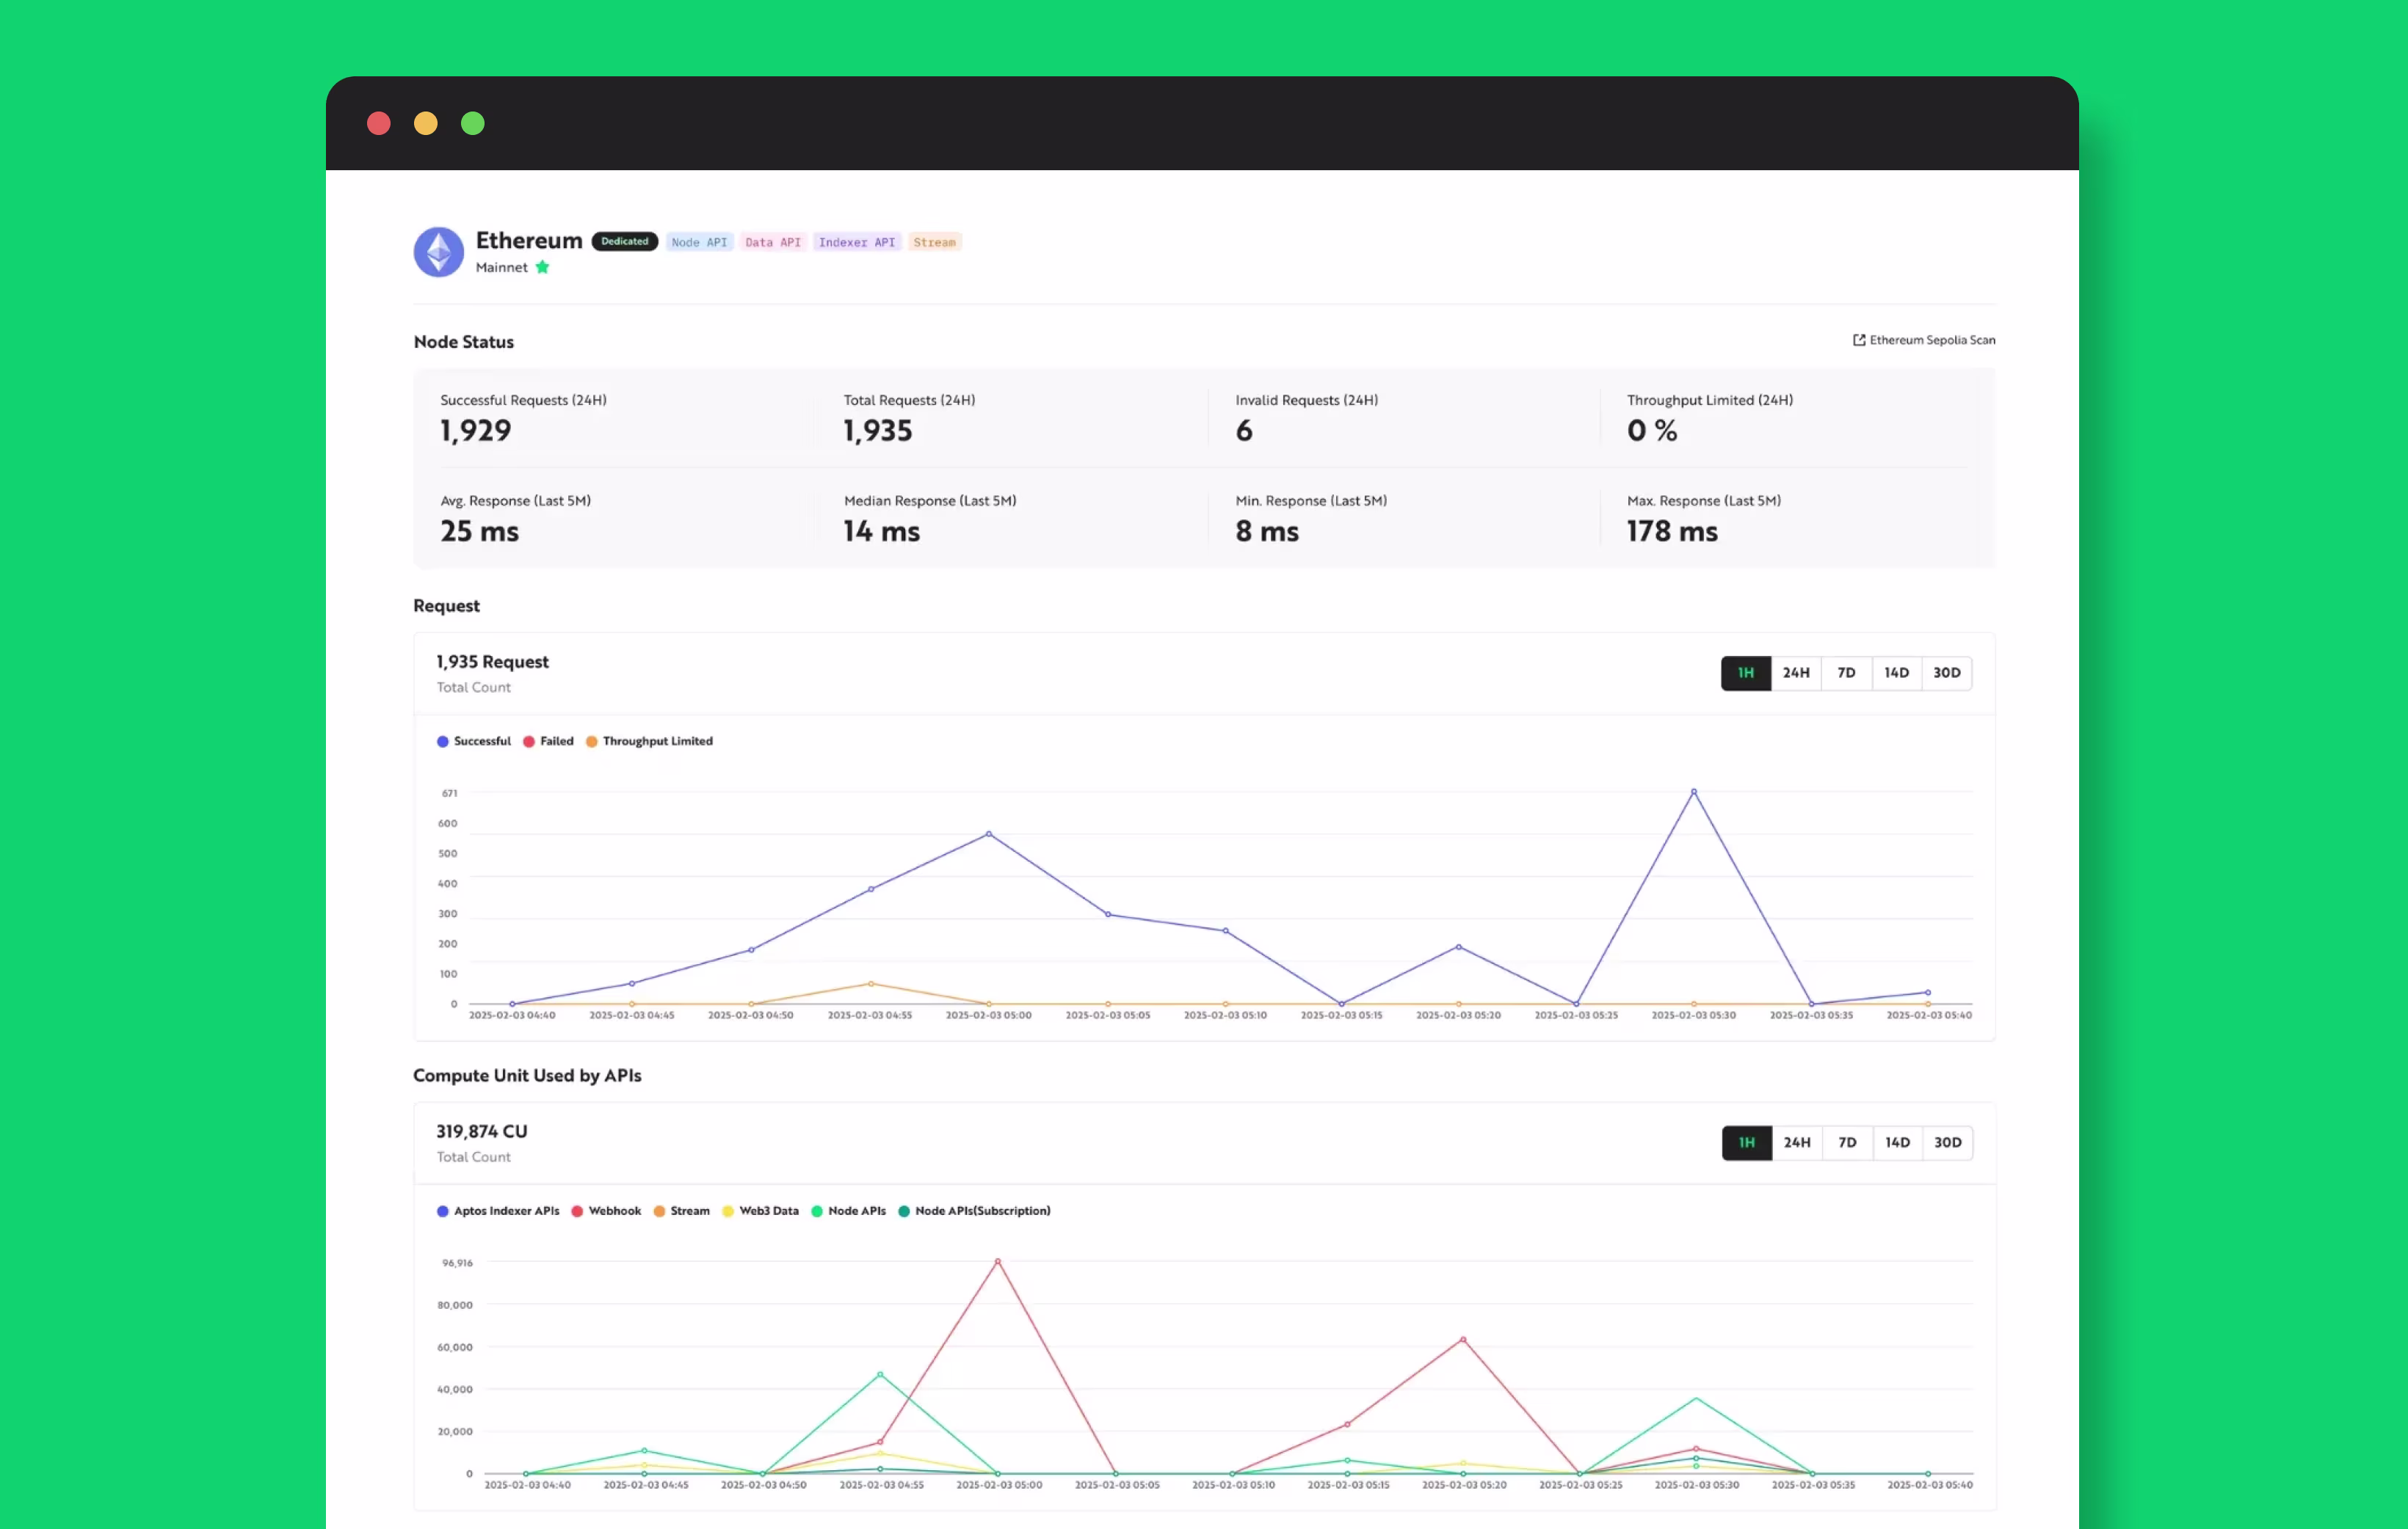This screenshot has width=2408, height=1529.
Task: Click the Aptos Indexer APIs blue legend dot
Action: 443,1210
